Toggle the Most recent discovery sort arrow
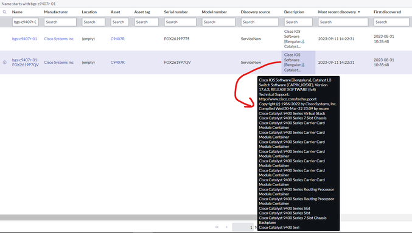 (x=359, y=12)
